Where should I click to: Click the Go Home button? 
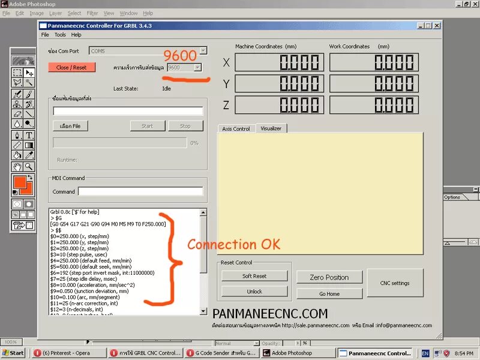tap(329, 294)
